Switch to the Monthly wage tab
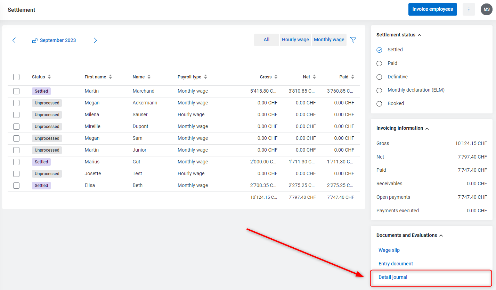Image resolution: width=496 pixels, height=290 pixels. pos(329,40)
